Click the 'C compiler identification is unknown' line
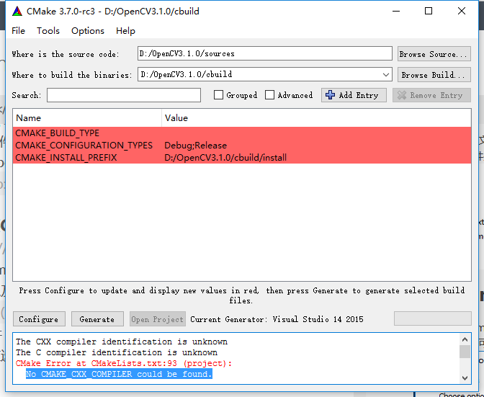This screenshot has height=397, width=484. click(117, 352)
